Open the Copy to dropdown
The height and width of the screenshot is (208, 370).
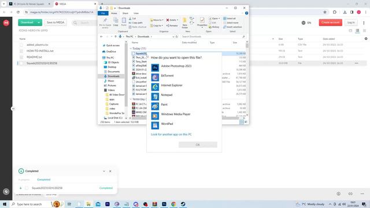[x=157, y=25]
